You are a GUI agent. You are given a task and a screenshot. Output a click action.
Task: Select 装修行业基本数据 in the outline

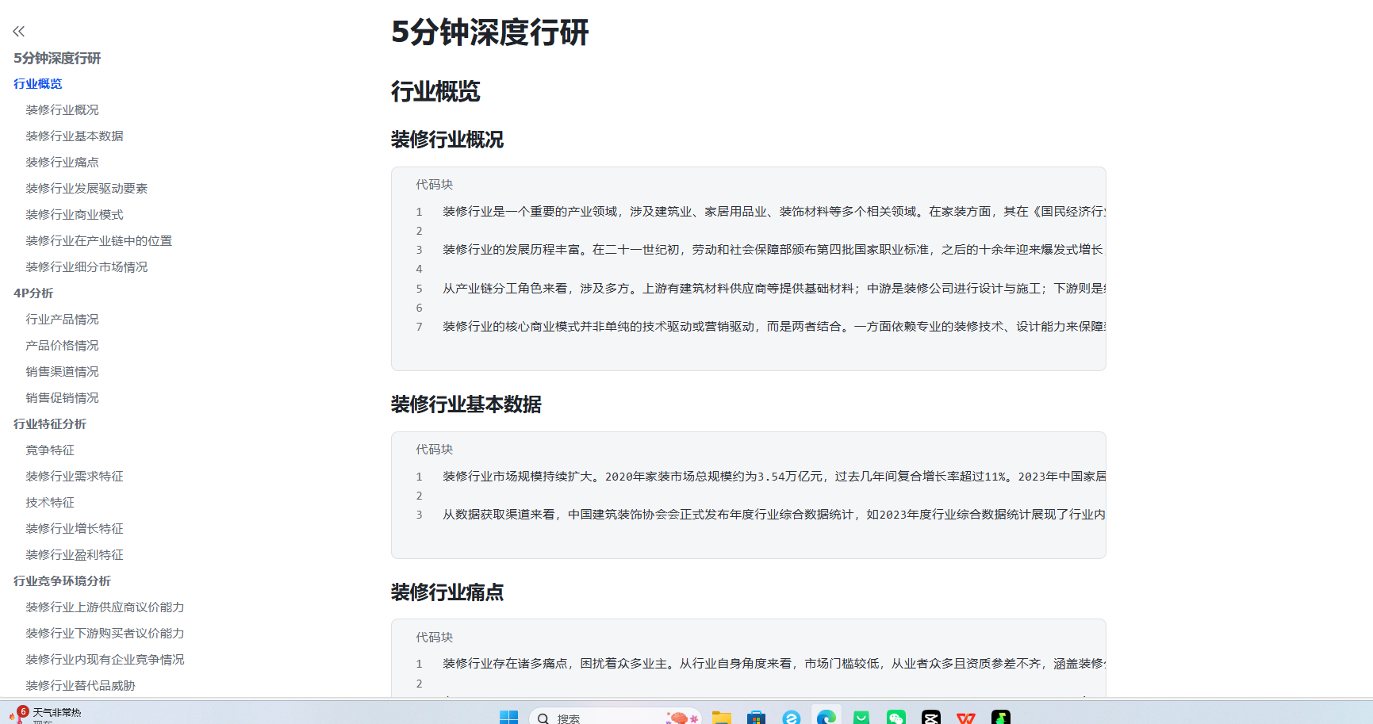(75, 136)
